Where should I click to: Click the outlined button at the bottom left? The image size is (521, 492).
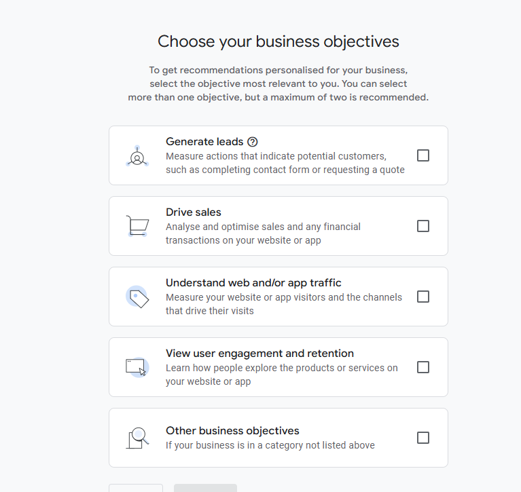(136, 488)
